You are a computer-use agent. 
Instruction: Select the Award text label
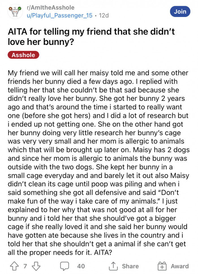[x=180, y=266]
